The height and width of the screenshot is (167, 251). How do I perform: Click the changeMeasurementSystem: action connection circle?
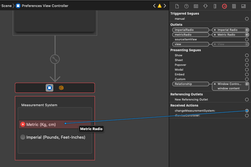pos(247,111)
